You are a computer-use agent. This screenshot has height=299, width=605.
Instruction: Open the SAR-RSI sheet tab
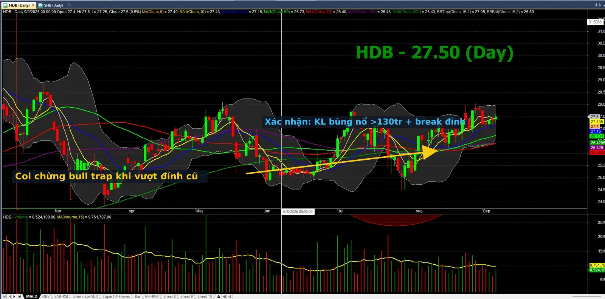(61, 296)
